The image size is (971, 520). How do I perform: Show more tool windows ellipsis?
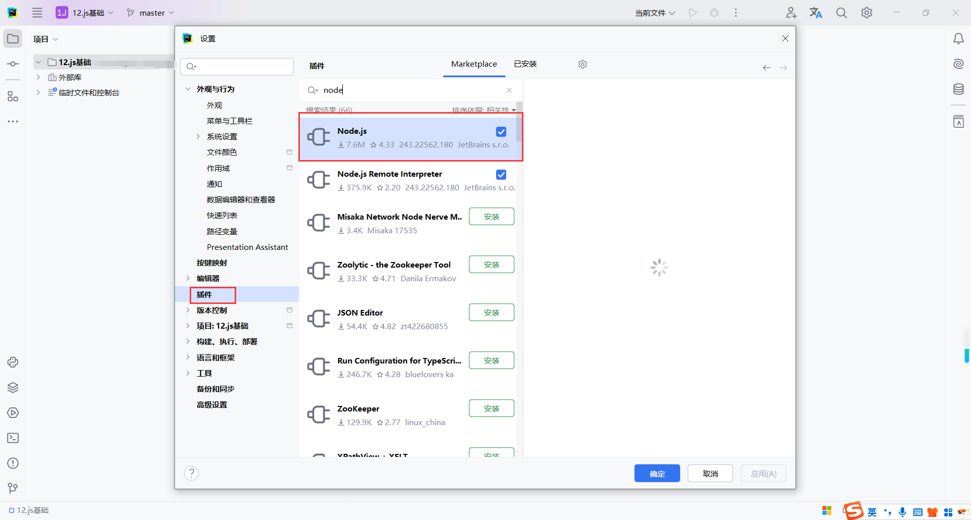click(x=13, y=122)
